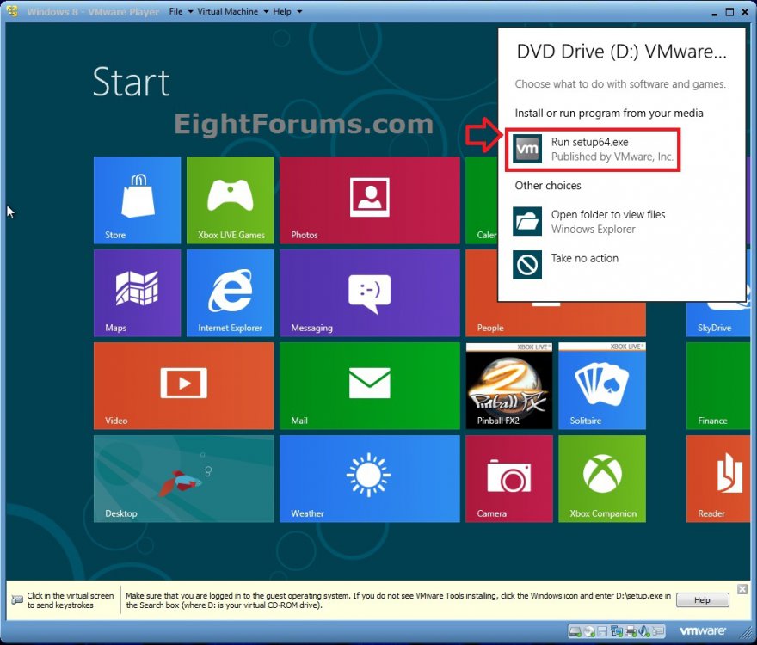Open the Camera tile
This screenshot has width=757, height=645.
coord(509,479)
